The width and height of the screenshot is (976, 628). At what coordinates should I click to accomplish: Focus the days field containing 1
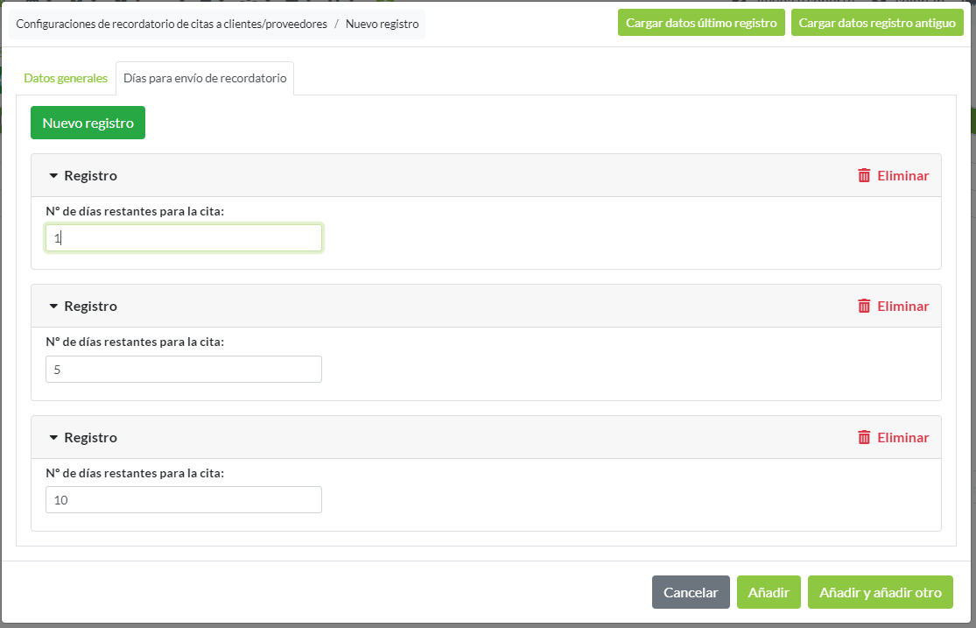184,238
